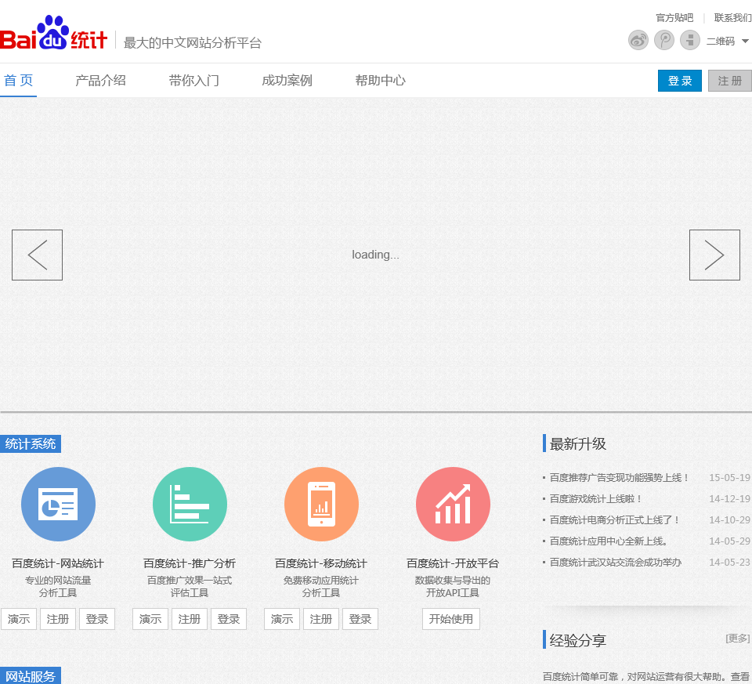
Task: Click the 经验分享 heading
Action: pyautogui.click(x=577, y=640)
